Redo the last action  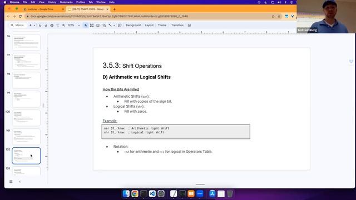click(x=46, y=25)
